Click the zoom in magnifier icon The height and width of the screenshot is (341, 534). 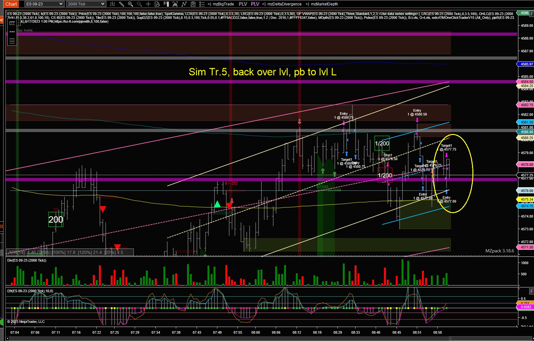(x=131, y=4)
